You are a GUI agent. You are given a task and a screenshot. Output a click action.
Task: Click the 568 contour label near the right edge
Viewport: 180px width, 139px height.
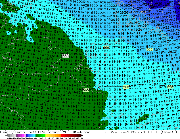point(170,87)
